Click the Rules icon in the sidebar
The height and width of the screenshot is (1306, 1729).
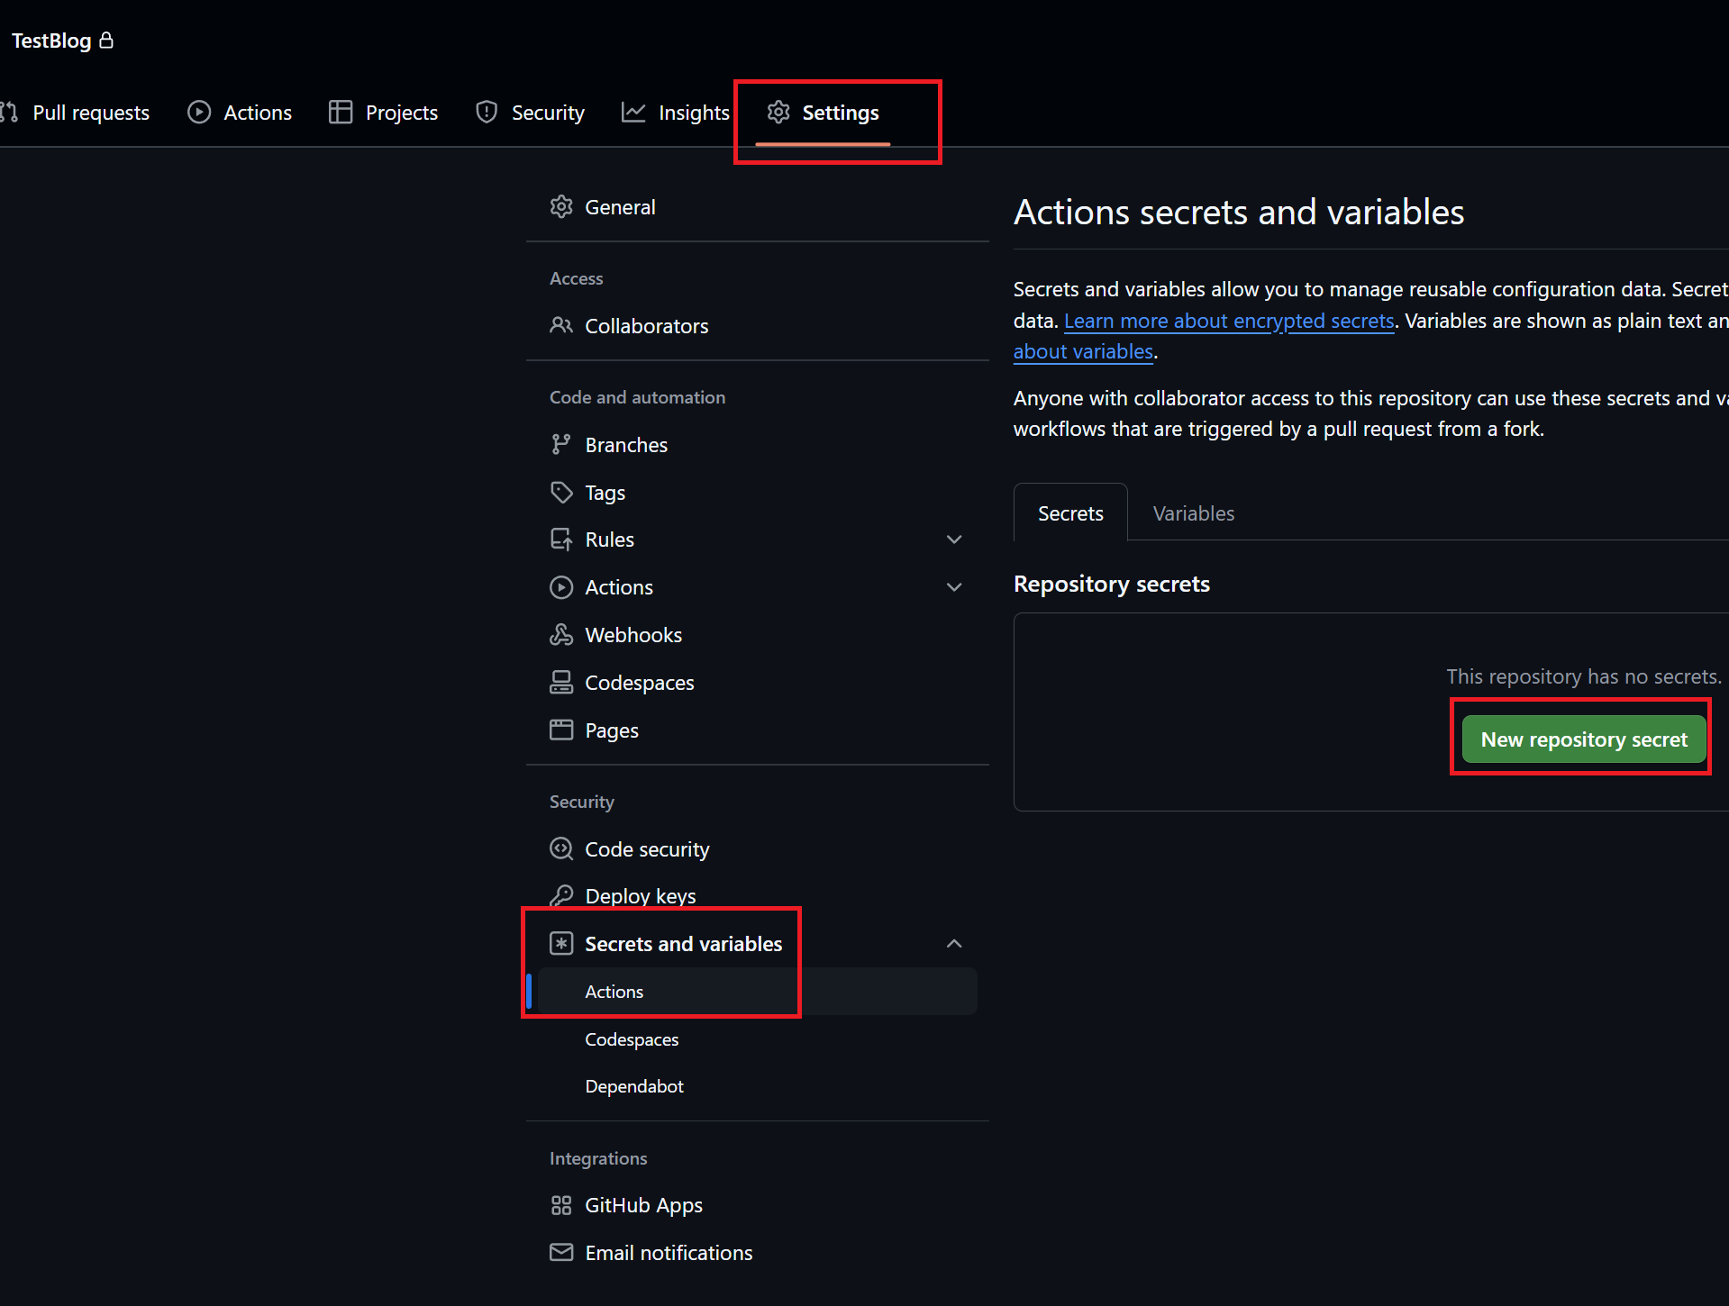pos(561,539)
